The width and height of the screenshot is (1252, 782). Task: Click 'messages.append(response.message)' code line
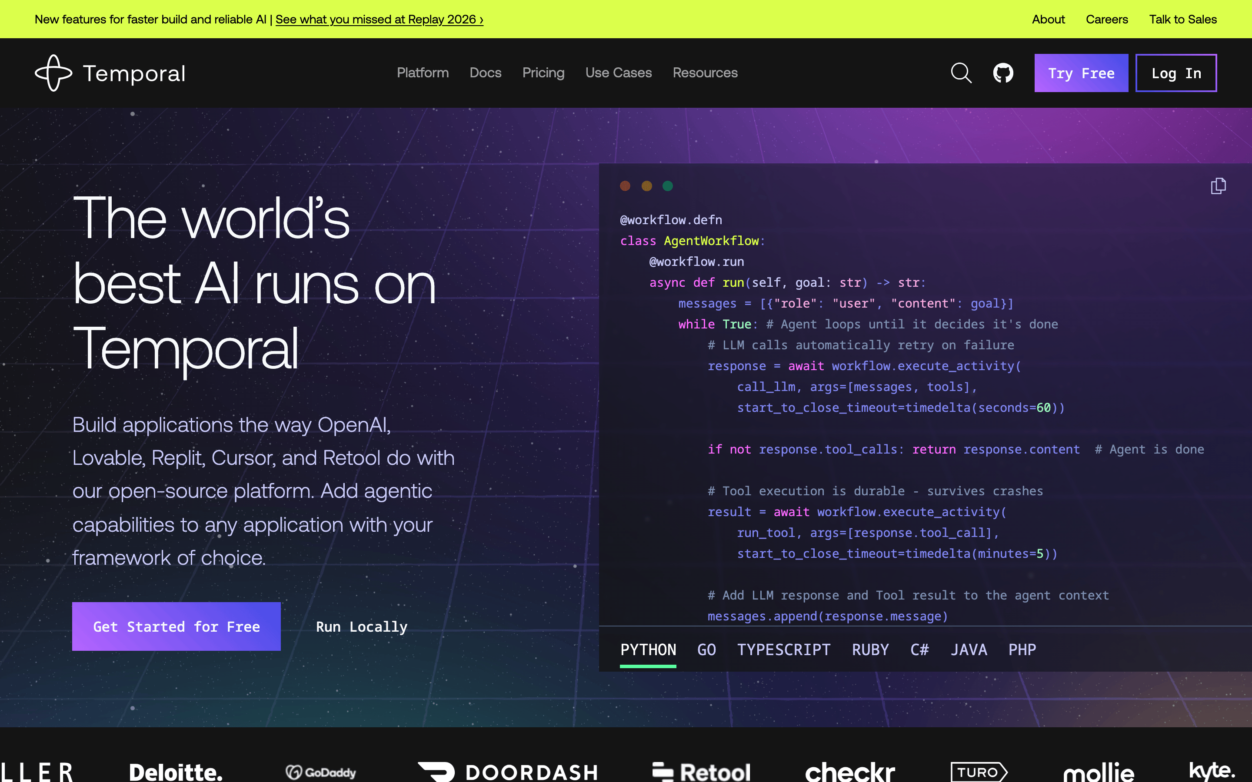(x=827, y=616)
